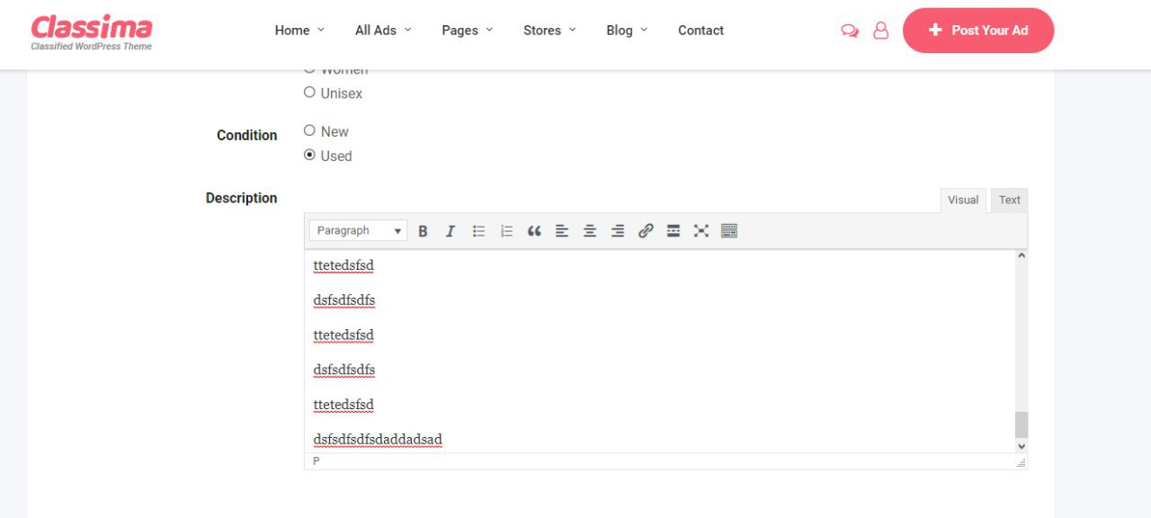Click the editor scrollbar up arrow
The height and width of the screenshot is (518, 1151).
click(1022, 256)
